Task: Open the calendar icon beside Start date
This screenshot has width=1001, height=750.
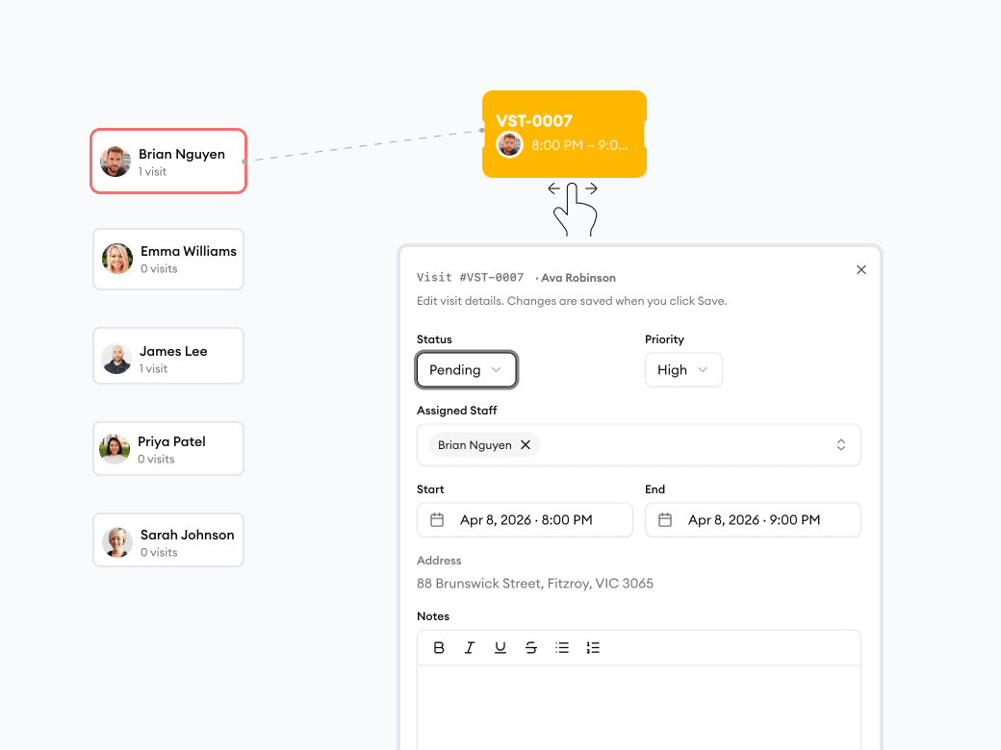Action: 438,519
